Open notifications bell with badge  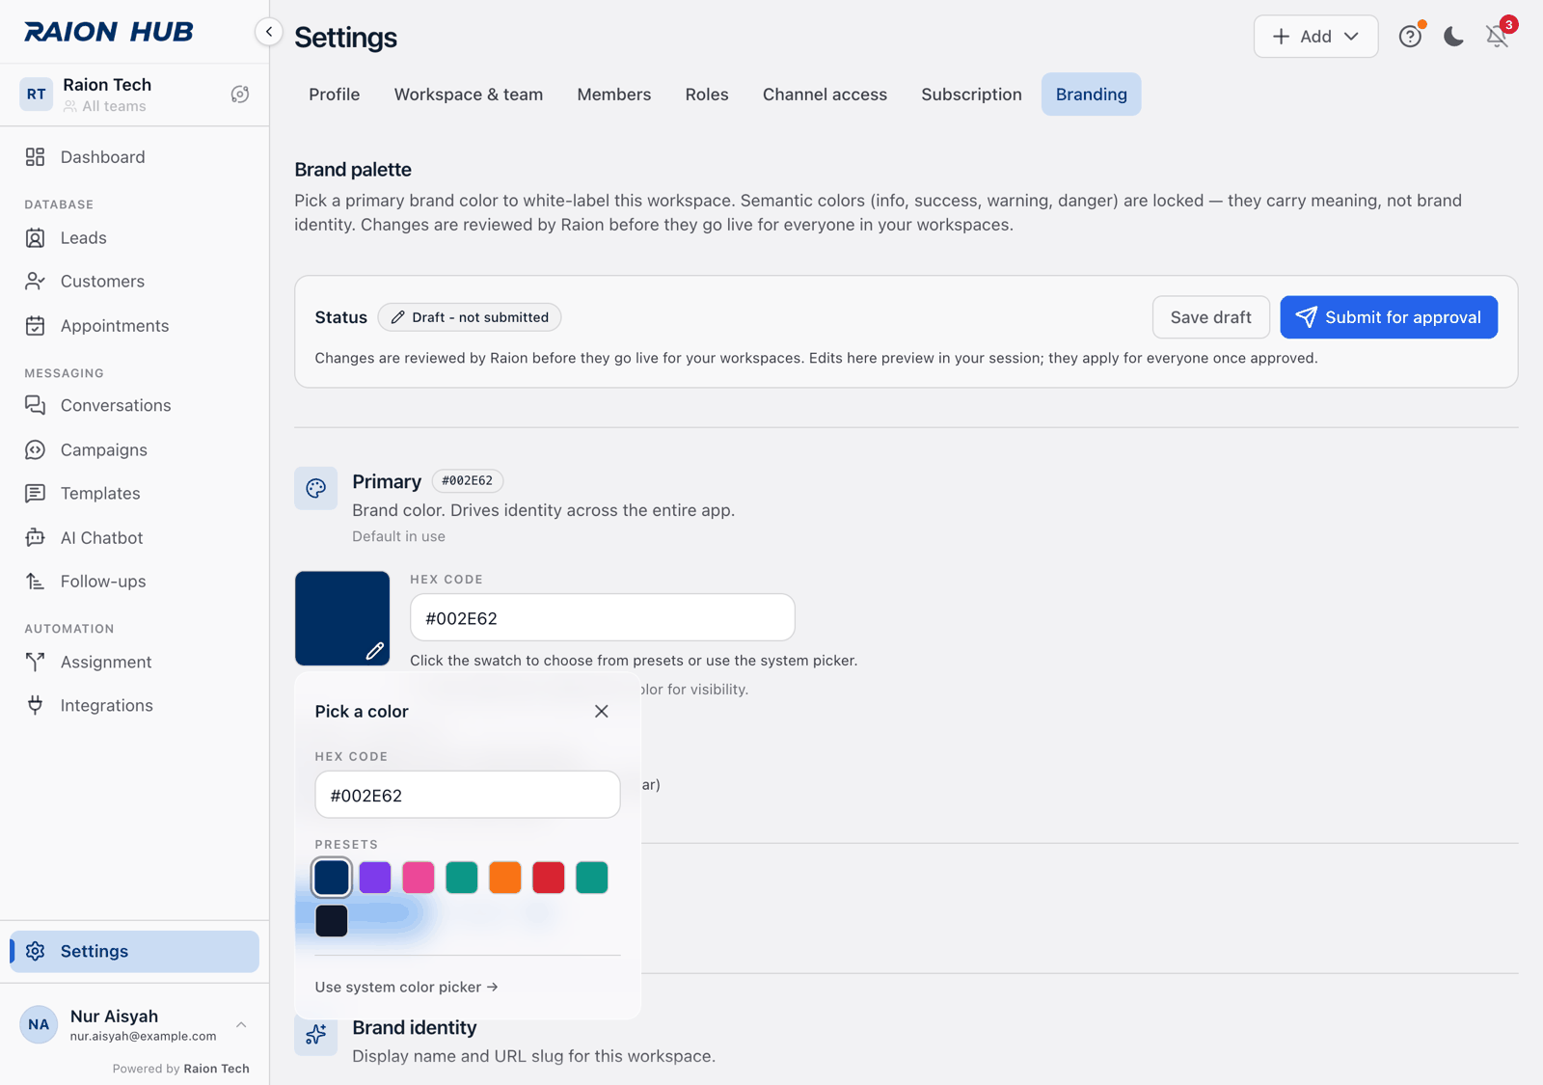coord(1497,37)
